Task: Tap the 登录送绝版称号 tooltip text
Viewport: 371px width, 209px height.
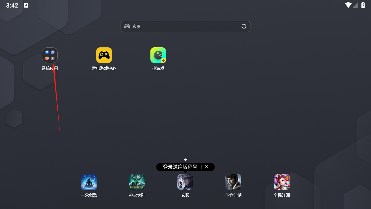Action: 180,167
